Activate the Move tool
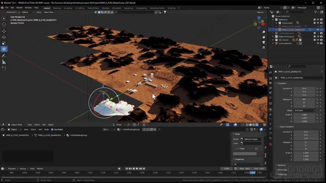 (4, 31)
